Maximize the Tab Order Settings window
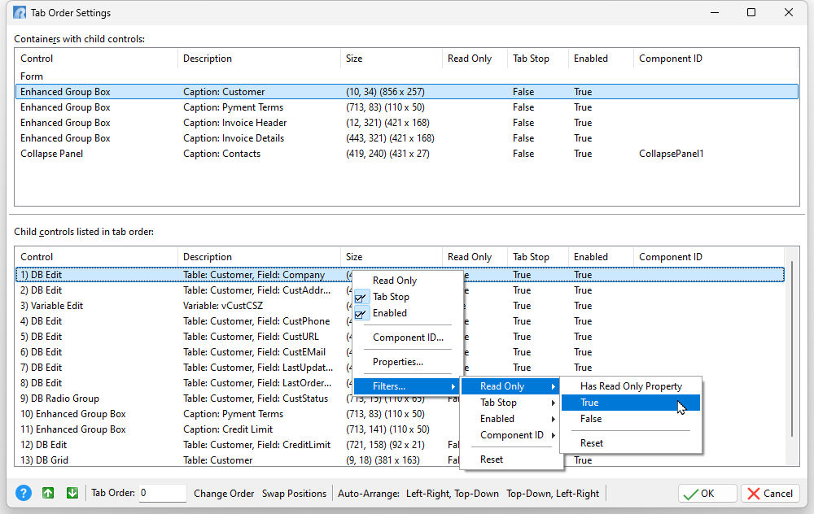The image size is (814, 514). point(751,12)
